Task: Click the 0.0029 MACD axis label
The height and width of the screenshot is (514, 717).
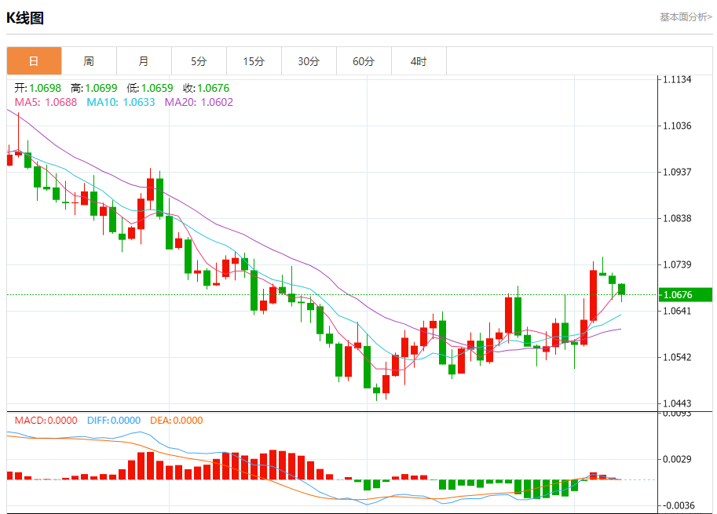Action: pyautogui.click(x=677, y=459)
